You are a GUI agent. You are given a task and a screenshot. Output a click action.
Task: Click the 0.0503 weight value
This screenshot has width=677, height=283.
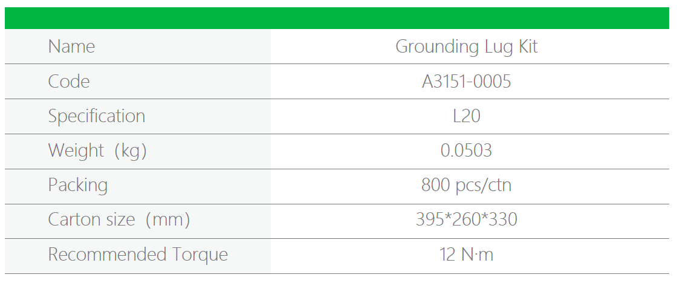(466, 151)
